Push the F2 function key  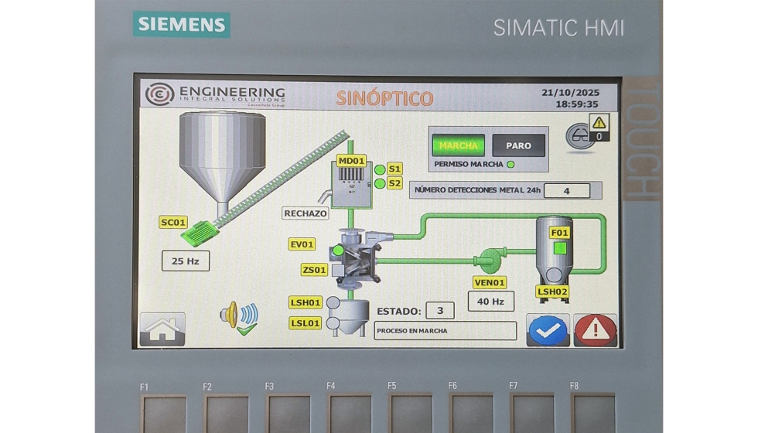point(227,413)
